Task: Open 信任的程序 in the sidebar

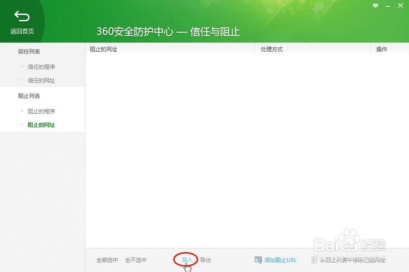Action: click(41, 67)
